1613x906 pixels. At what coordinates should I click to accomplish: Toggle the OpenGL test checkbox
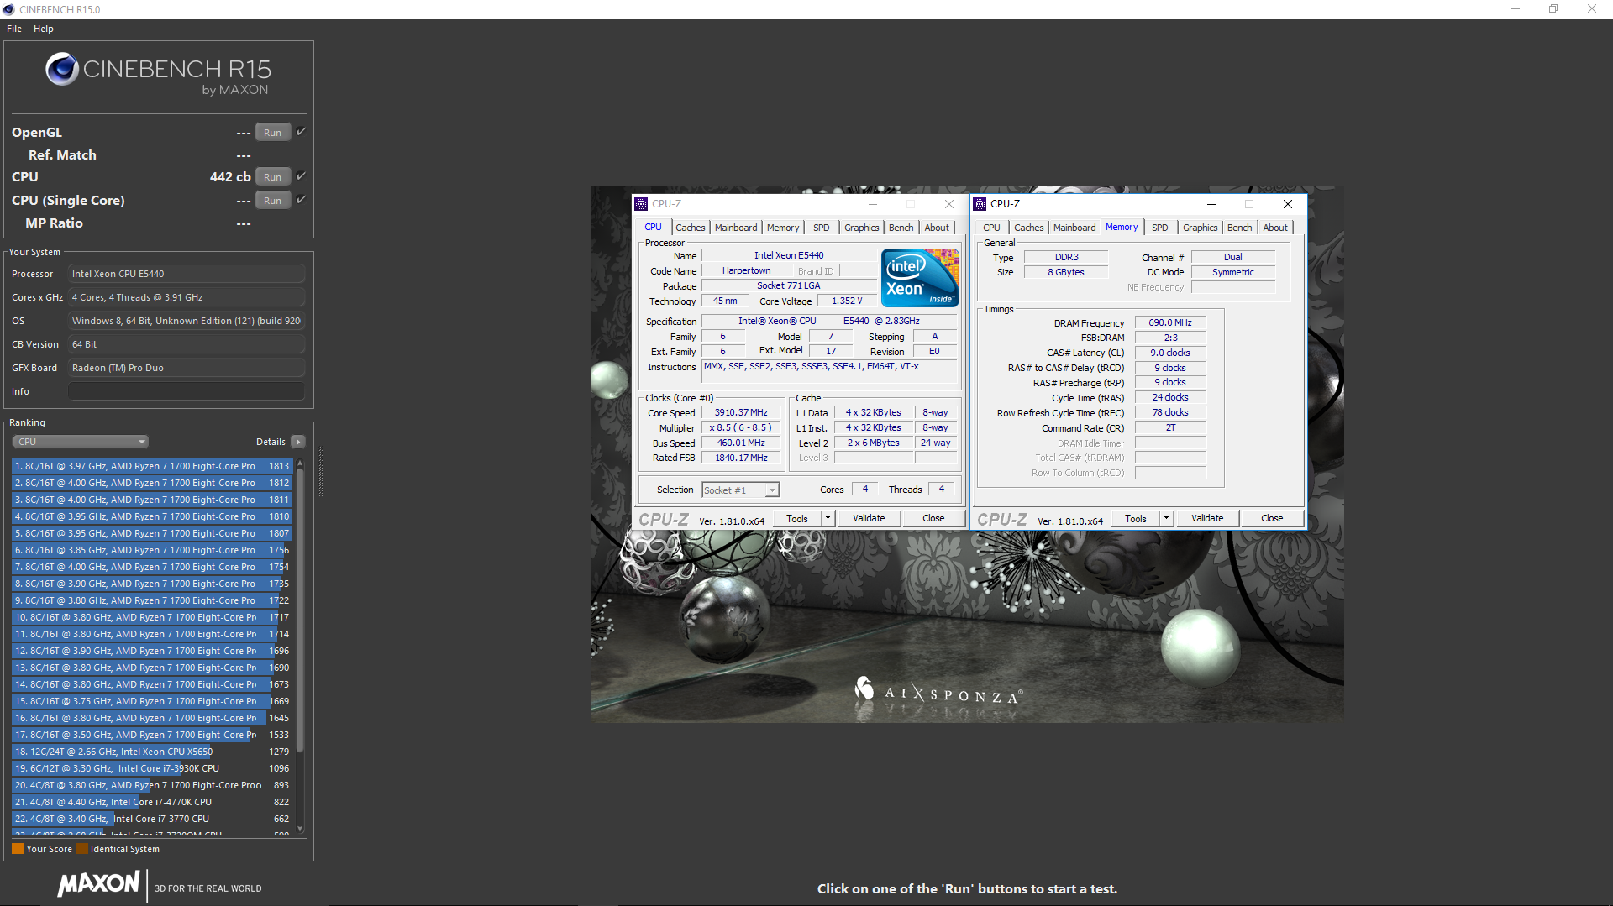pyautogui.click(x=301, y=132)
